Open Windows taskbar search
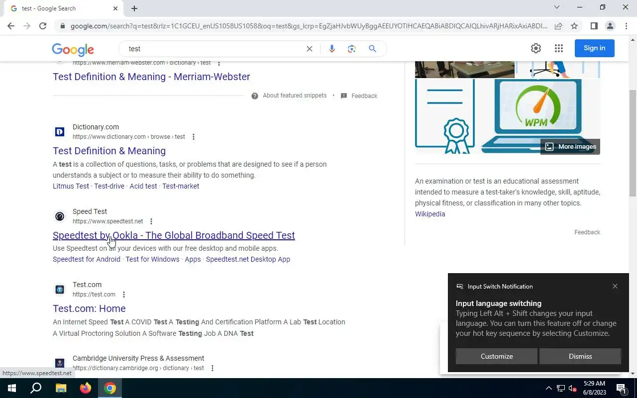Viewport: 637px width, 398px height. pos(36,388)
